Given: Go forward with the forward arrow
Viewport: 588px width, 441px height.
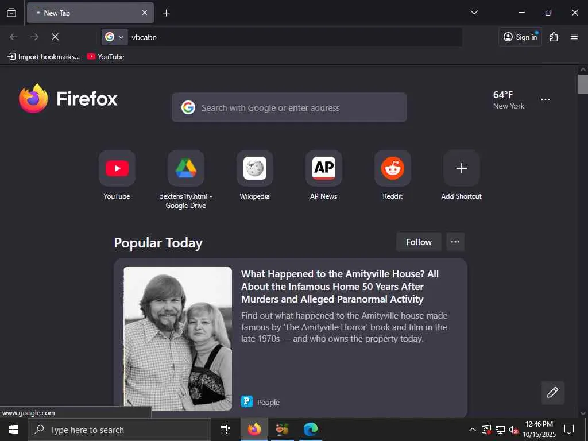Looking at the screenshot, I should 34,37.
